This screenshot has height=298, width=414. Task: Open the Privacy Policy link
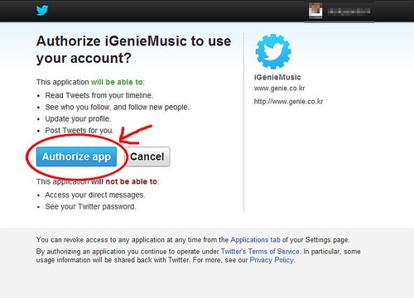coord(272,260)
